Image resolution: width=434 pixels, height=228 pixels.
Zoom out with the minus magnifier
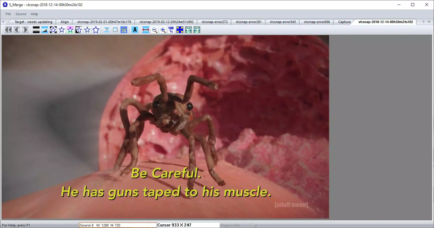[x=154, y=30]
